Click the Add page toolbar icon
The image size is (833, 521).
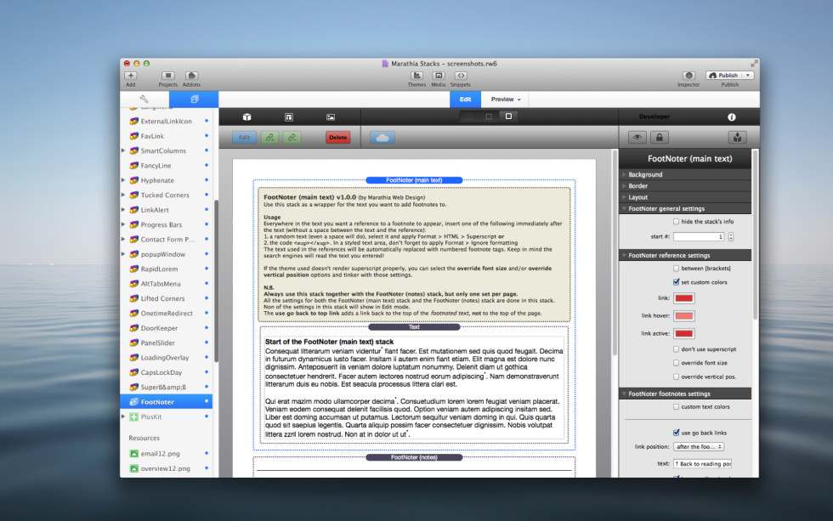131,76
